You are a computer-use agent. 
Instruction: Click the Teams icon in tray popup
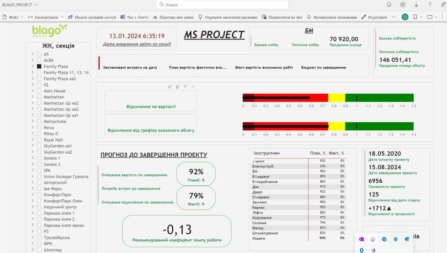[373, 250]
